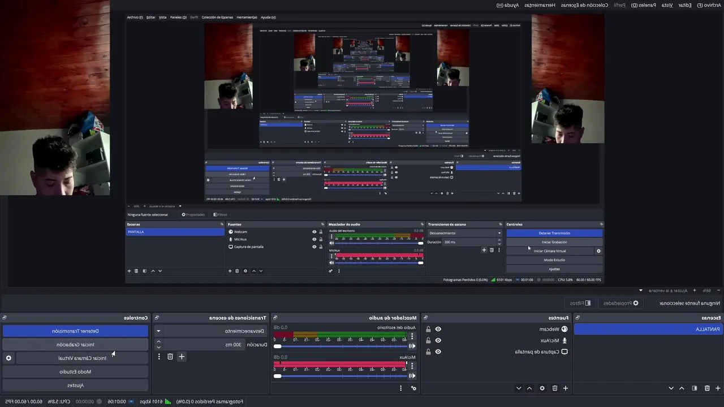The height and width of the screenshot is (407, 724).
Task: Open the Archivo menu
Action: click(708, 5)
